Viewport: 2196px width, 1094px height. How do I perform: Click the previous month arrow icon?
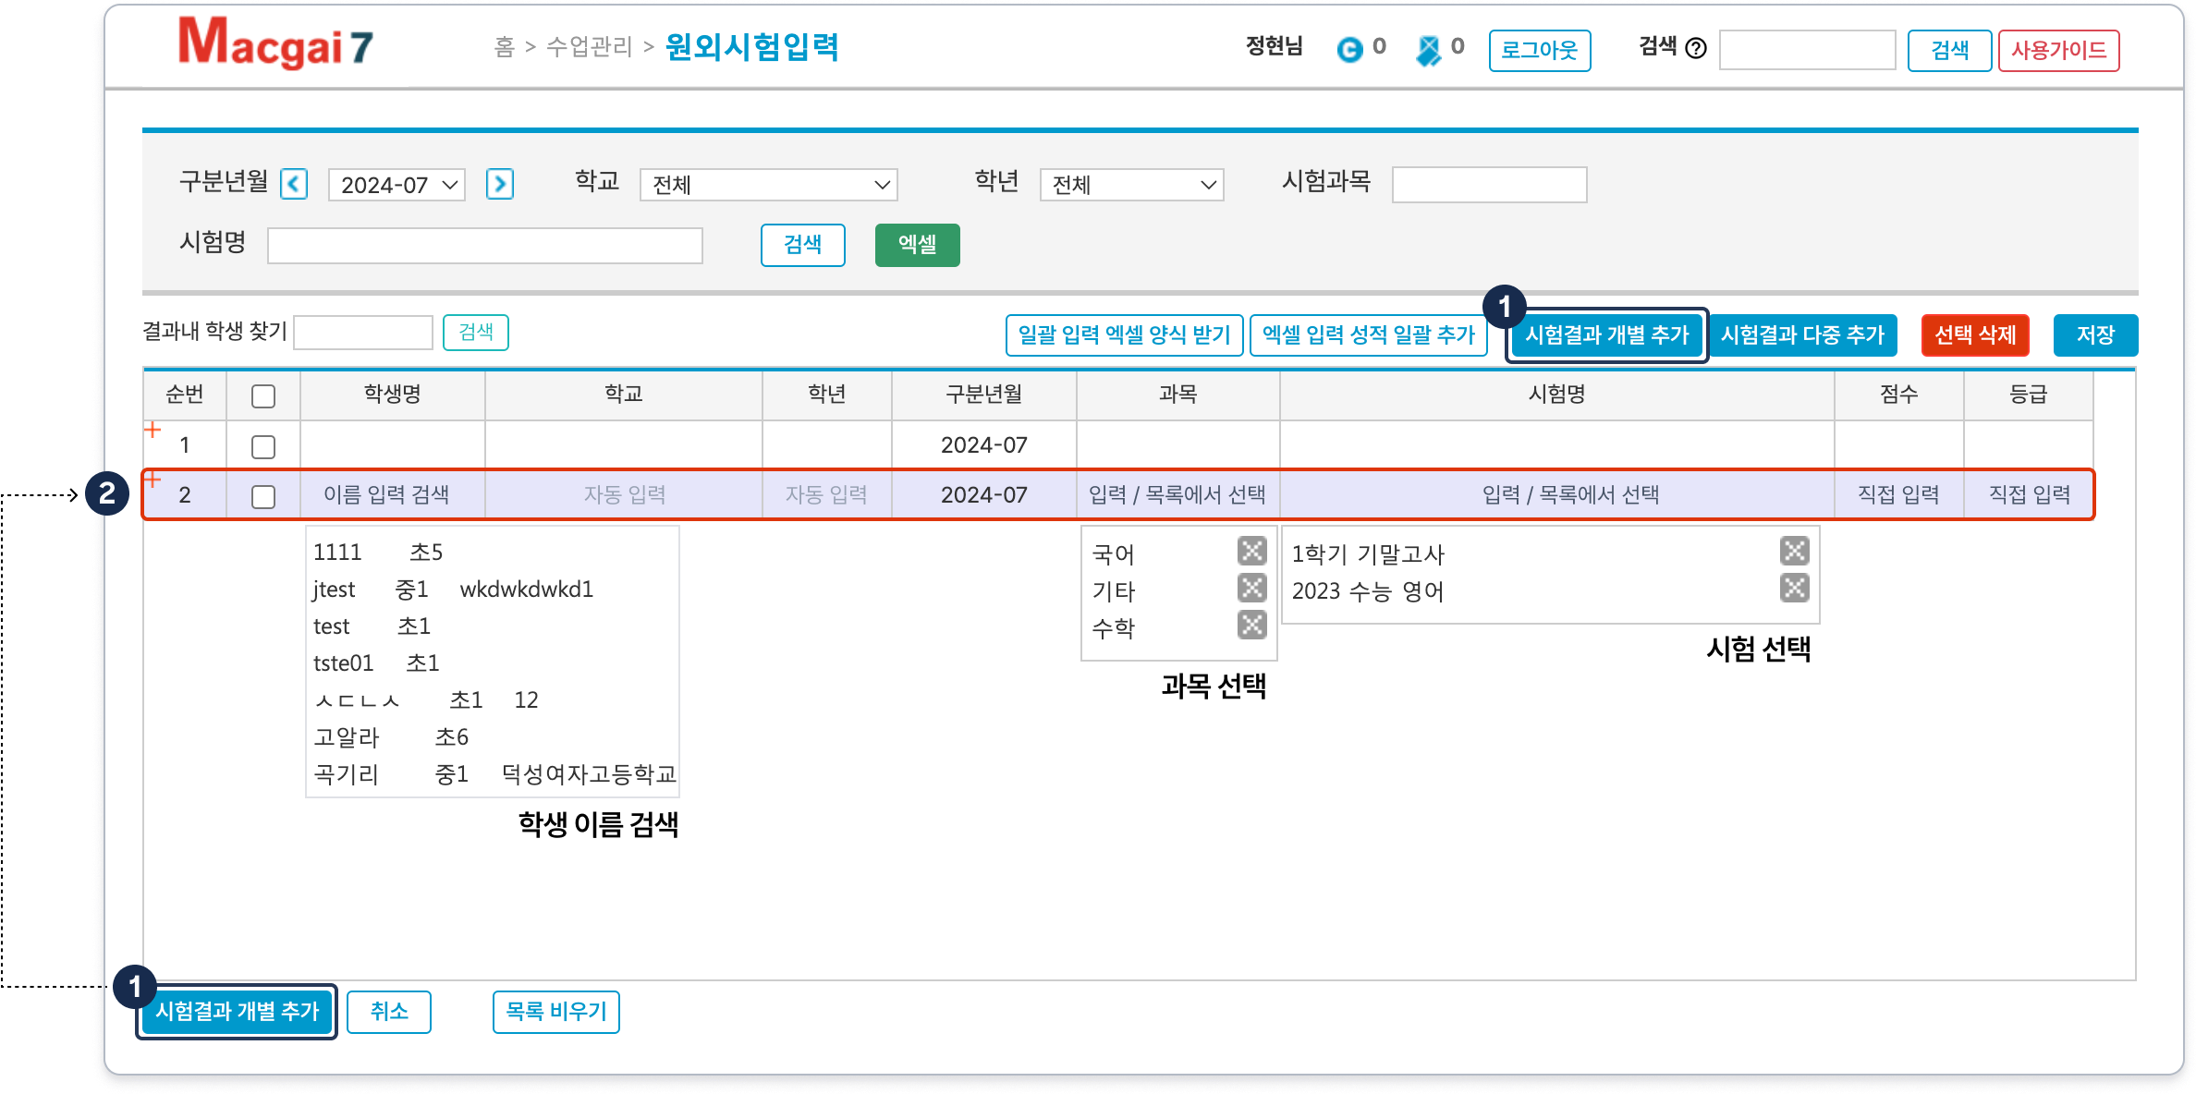(294, 185)
